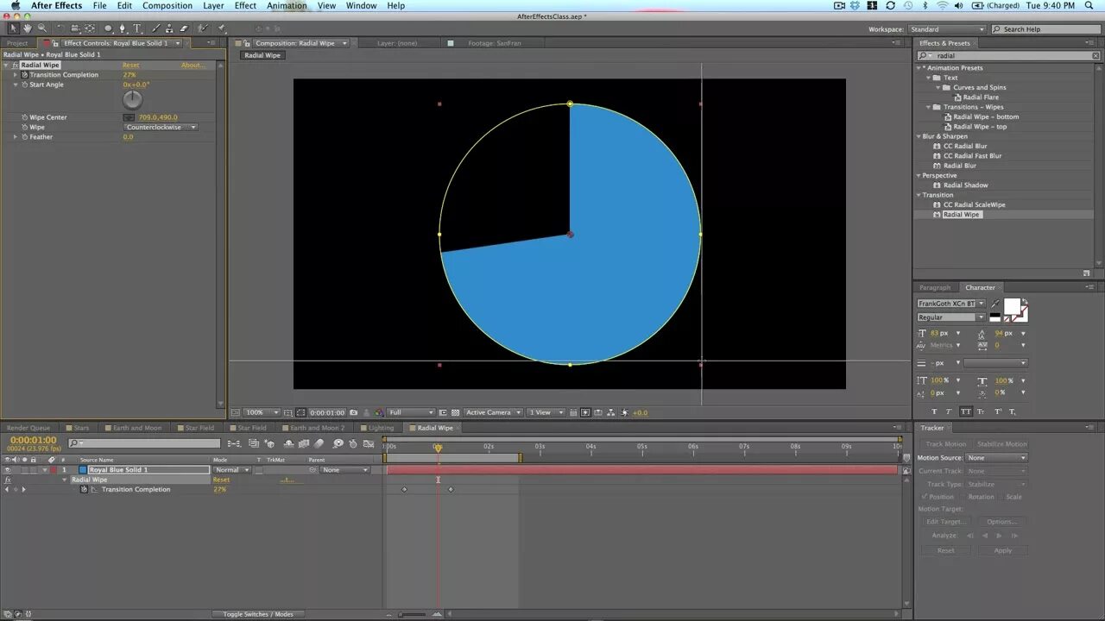This screenshot has height=621, width=1105.
Task: Open the Active Camera dropdown
Action: pos(493,412)
